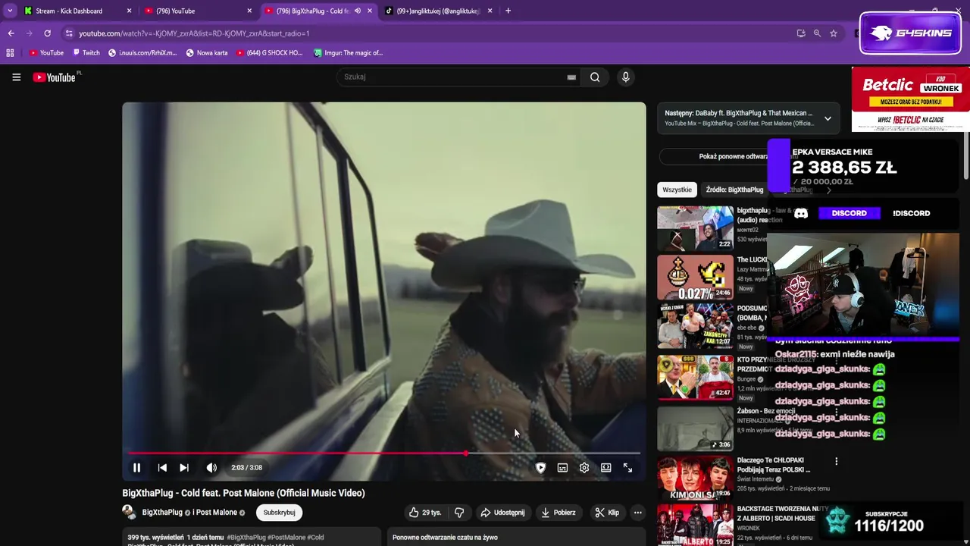The width and height of the screenshot is (970, 546).
Task: Mute the video volume
Action: pos(211,468)
